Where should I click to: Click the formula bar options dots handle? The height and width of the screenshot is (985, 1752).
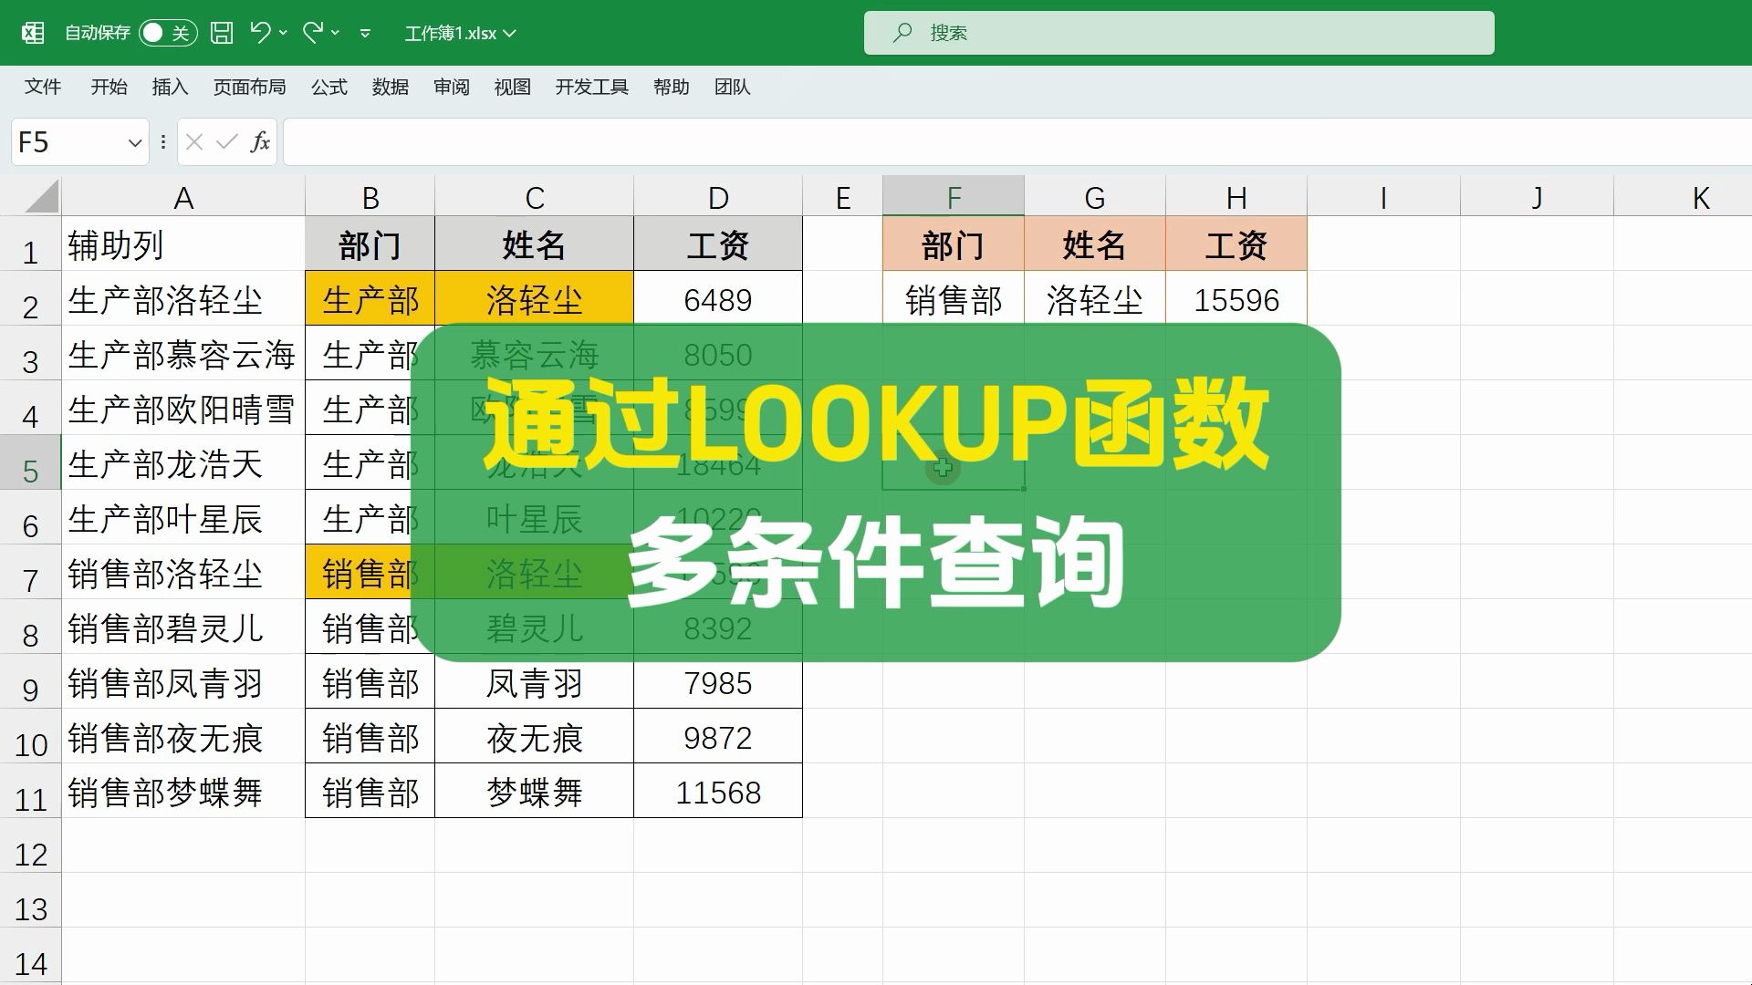tap(163, 142)
